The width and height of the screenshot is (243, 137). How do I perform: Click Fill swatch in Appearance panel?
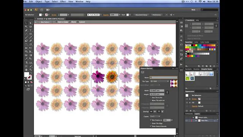click(x=199, y=103)
